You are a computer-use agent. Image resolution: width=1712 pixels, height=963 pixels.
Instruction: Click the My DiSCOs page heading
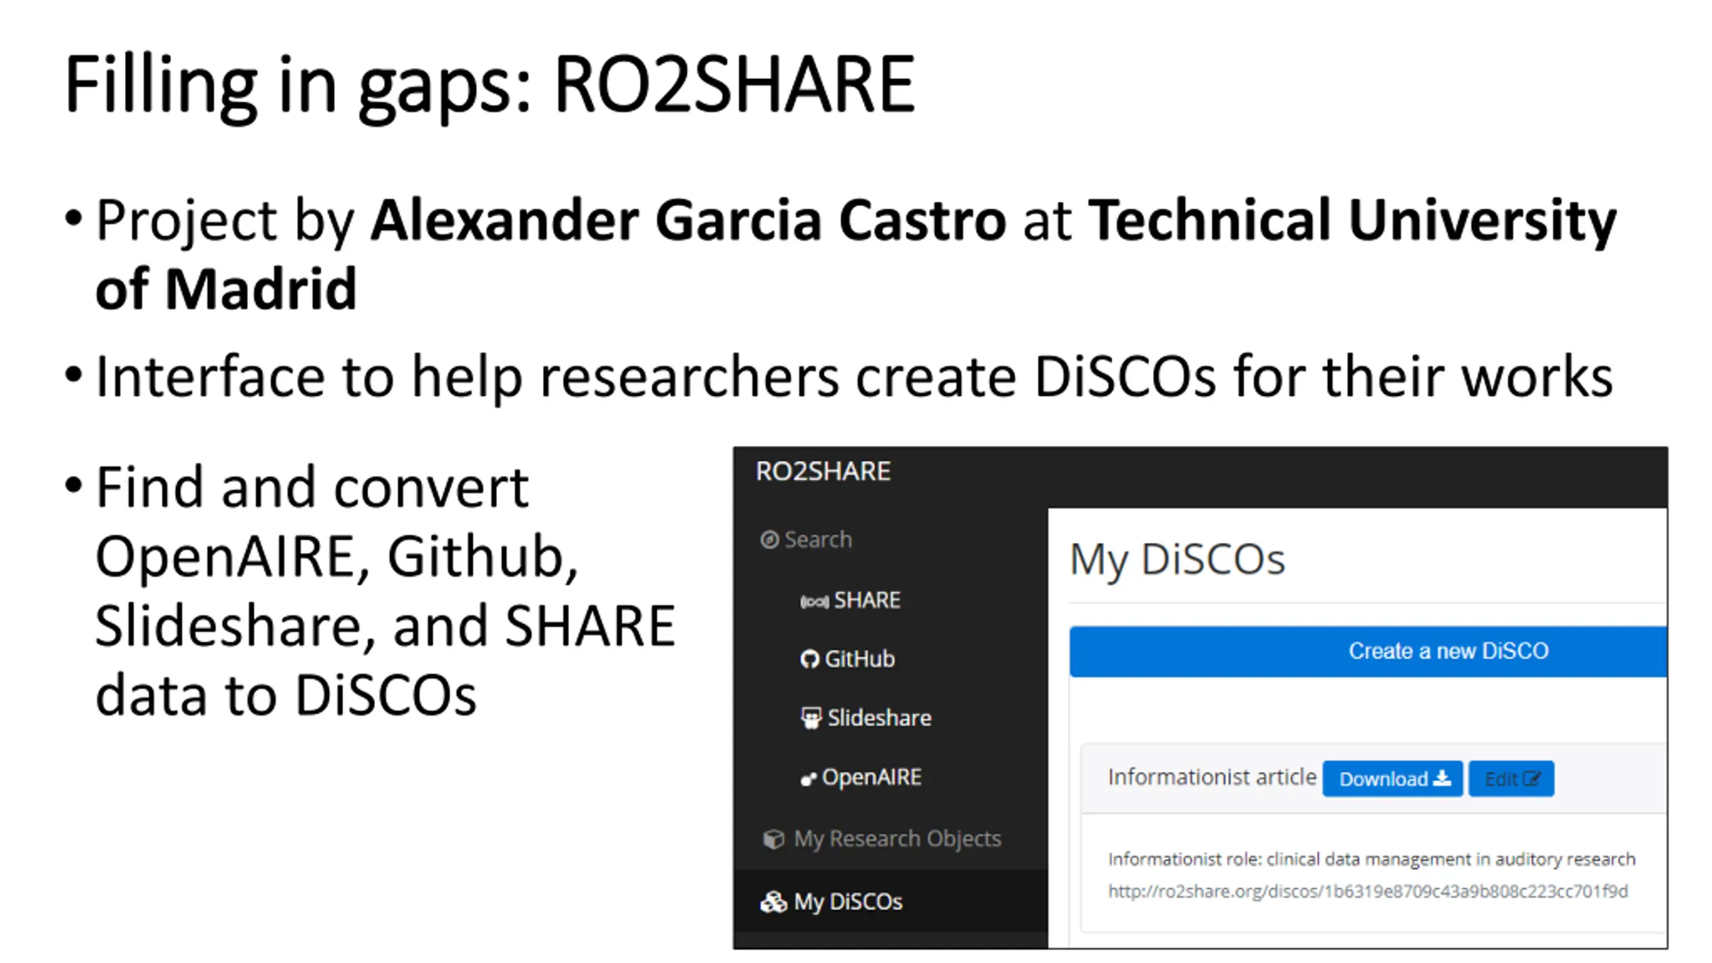tap(1177, 560)
